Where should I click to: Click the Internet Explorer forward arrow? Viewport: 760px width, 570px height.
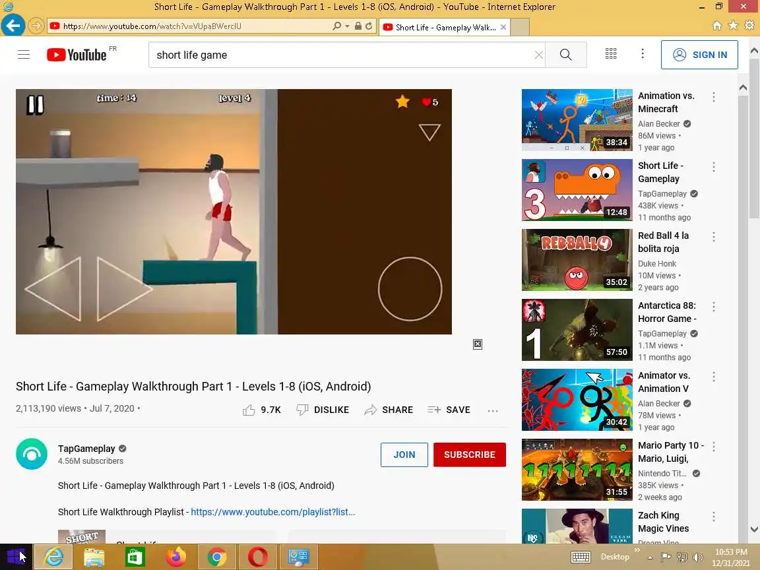tap(36, 26)
